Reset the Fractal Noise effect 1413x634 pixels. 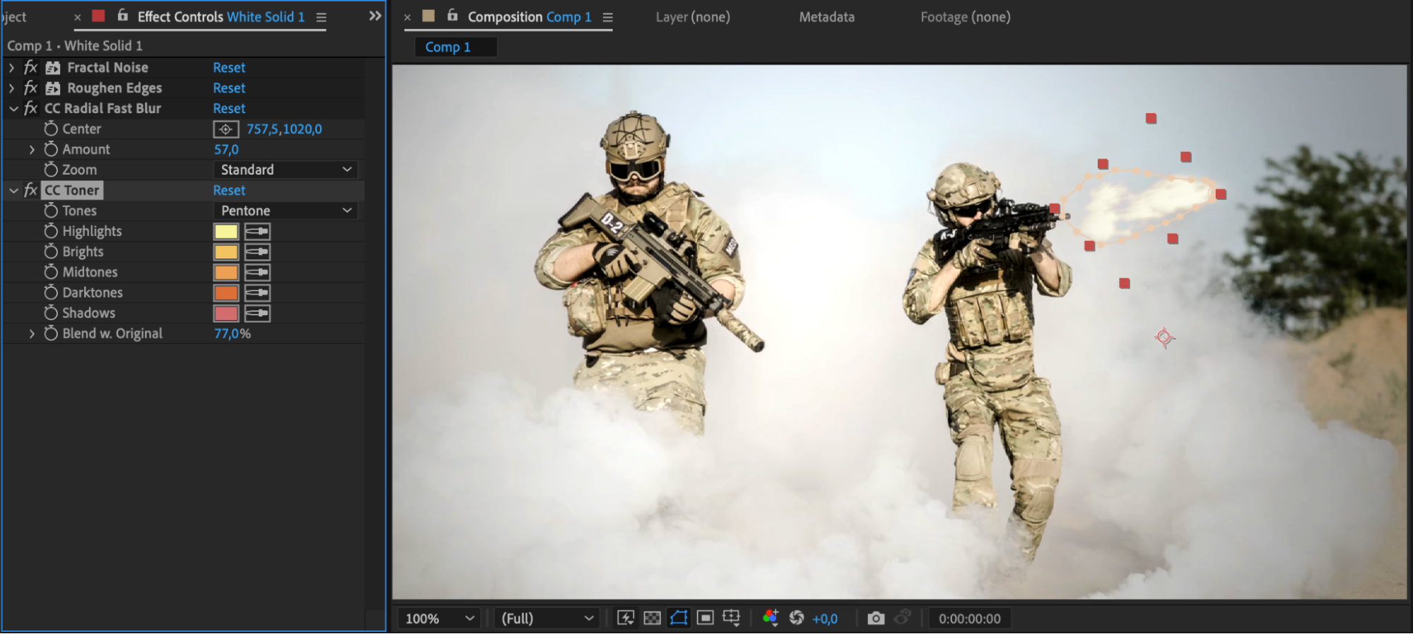[x=229, y=68]
